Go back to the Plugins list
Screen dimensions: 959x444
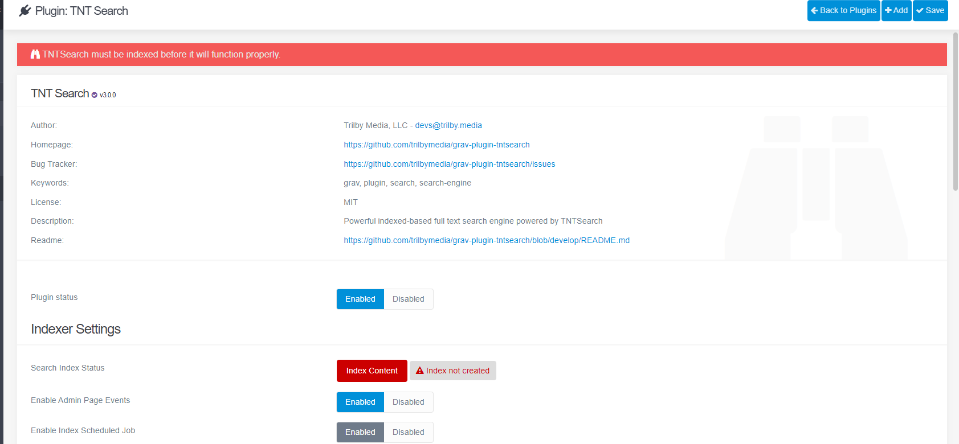[x=844, y=11]
